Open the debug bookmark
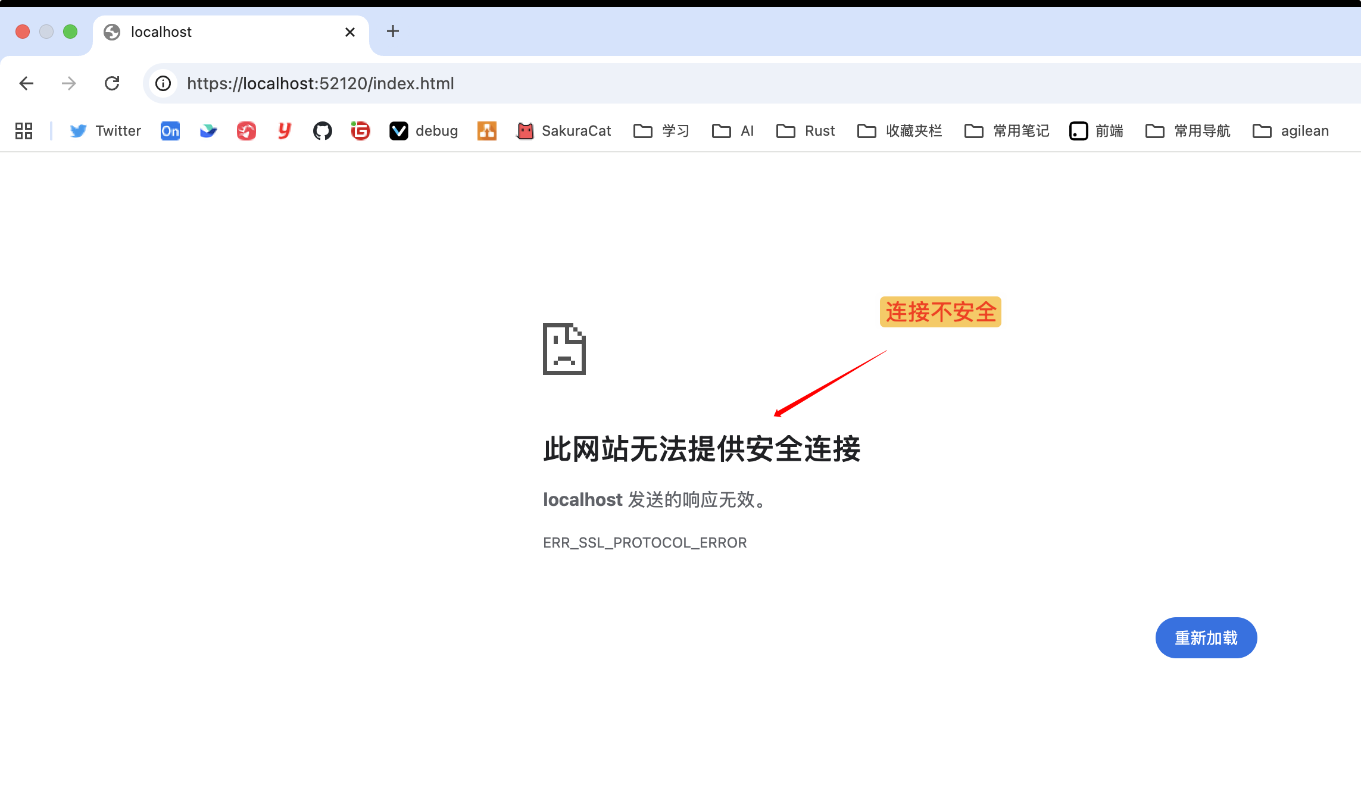 click(x=423, y=131)
